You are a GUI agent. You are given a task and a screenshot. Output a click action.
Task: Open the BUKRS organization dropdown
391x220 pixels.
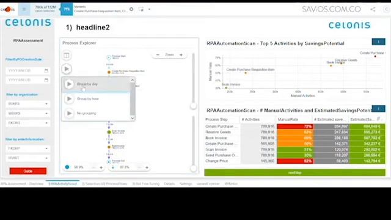[27, 104]
